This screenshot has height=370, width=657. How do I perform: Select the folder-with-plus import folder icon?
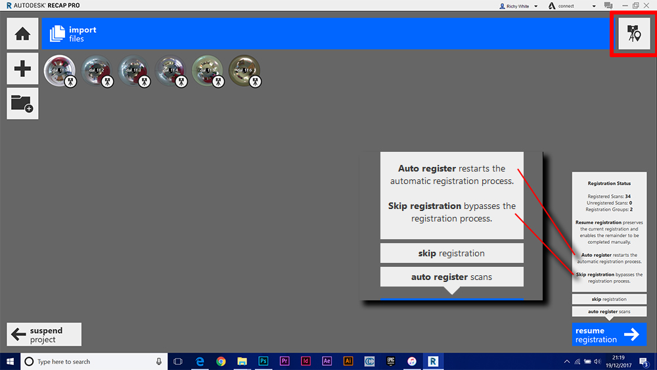pos(22,103)
